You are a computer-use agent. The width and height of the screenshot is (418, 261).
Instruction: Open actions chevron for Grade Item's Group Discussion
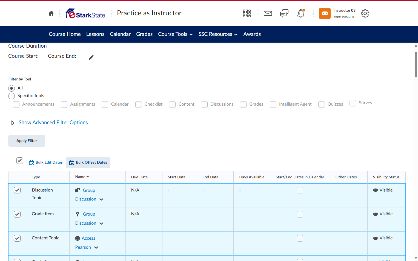(x=101, y=224)
